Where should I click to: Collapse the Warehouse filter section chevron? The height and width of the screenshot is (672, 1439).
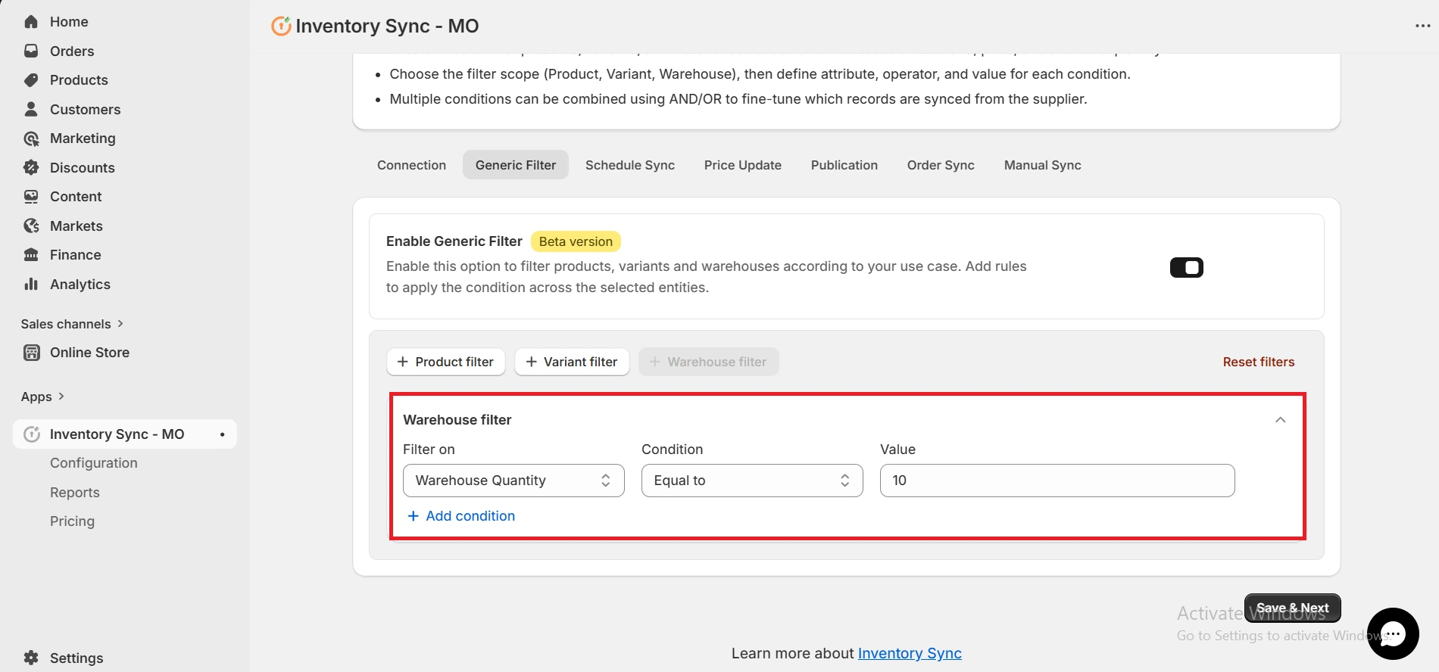pos(1280,420)
